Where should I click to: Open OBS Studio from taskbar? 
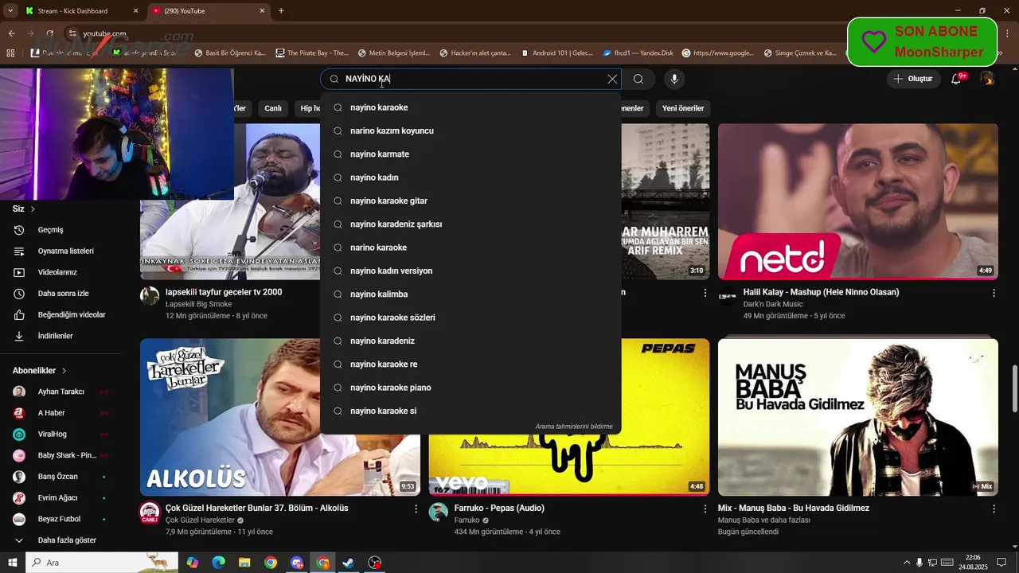375,563
